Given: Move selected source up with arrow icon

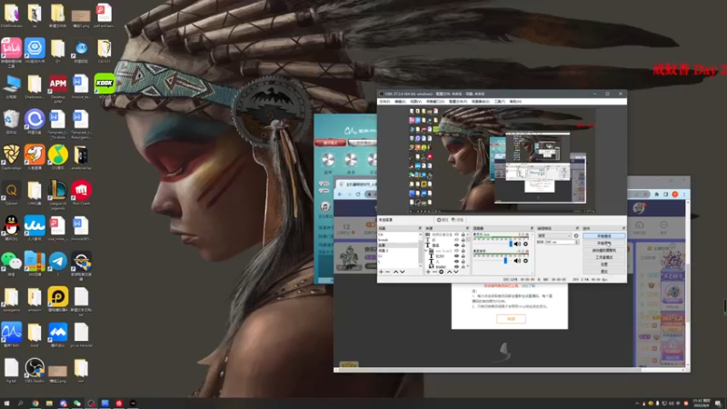Looking at the screenshot, I should (449, 272).
